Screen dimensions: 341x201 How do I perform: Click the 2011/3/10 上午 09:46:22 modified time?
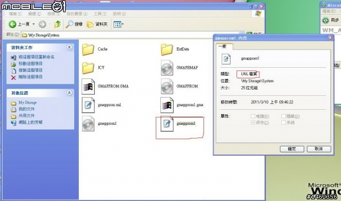(x=272, y=102)
